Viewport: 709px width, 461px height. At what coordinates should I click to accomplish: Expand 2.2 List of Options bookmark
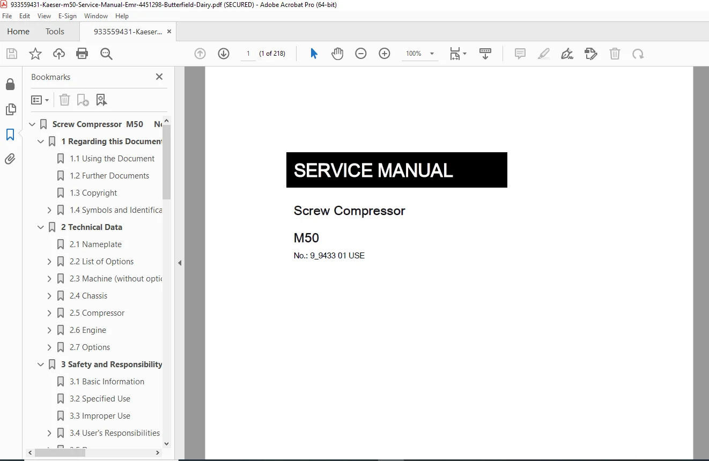[x=49, y=262]
